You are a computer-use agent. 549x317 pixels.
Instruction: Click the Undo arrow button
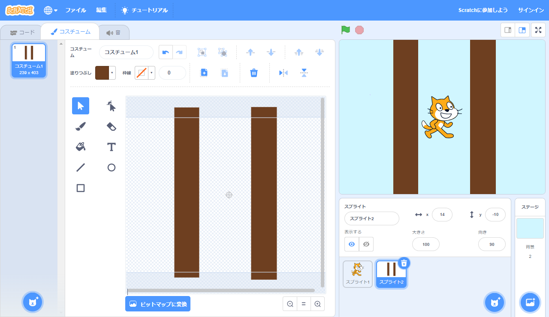click(166, 52)
